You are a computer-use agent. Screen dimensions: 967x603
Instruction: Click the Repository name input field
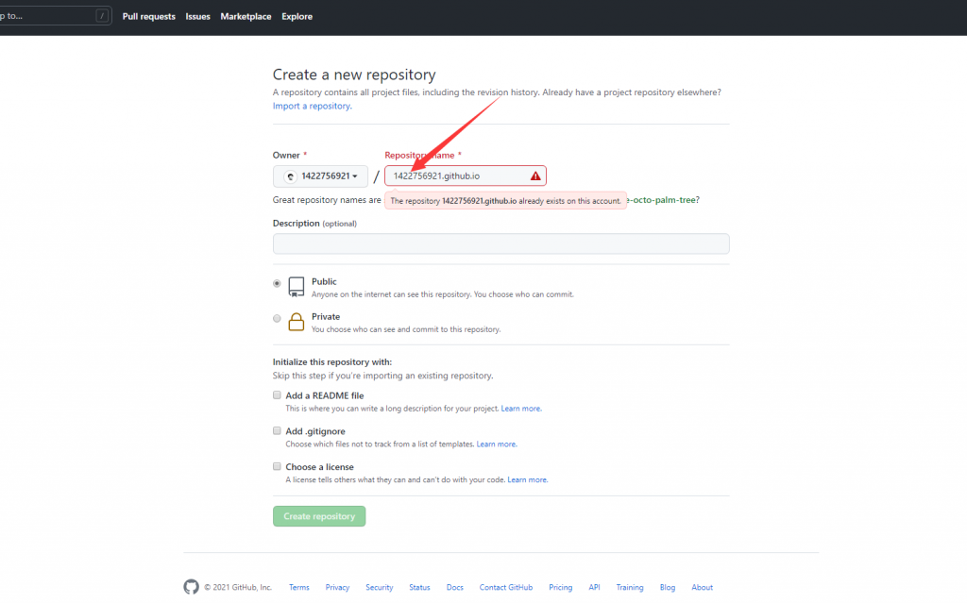click(457, 176)
